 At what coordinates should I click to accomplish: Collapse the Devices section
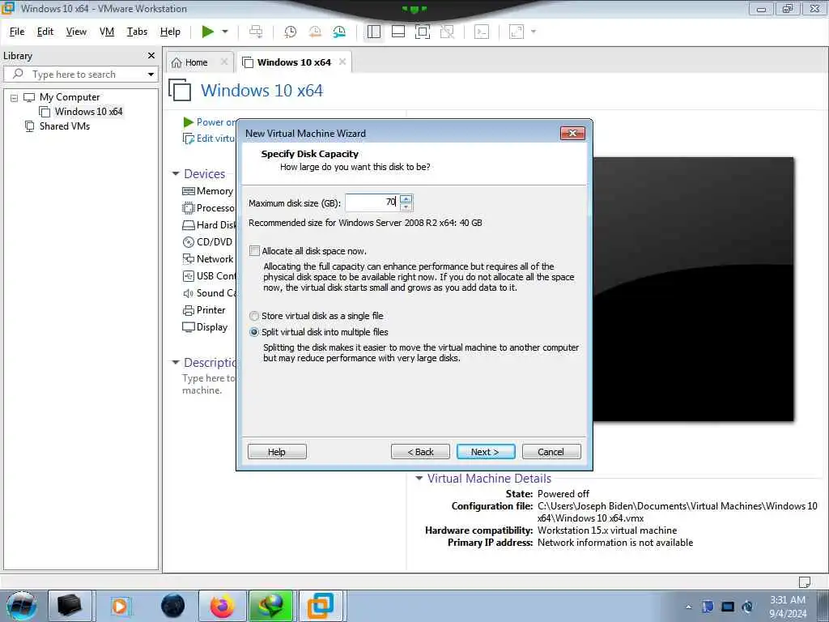[176, 173]
